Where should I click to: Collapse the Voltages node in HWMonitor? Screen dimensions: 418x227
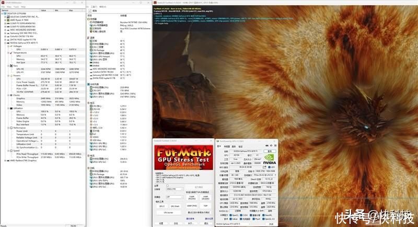tap(8, 46)
